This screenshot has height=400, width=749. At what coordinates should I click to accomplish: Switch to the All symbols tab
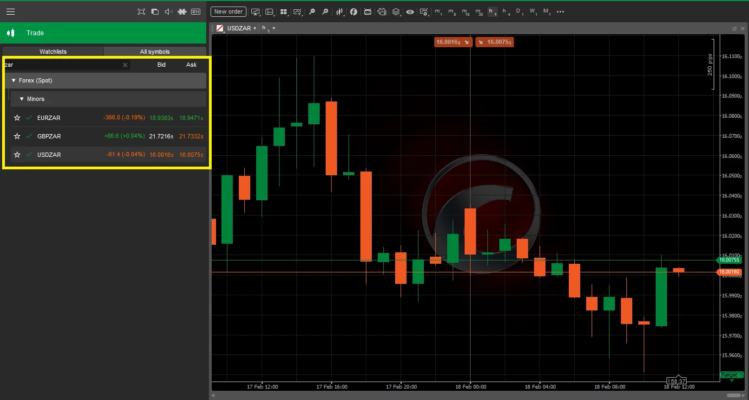tap(155, 51)
